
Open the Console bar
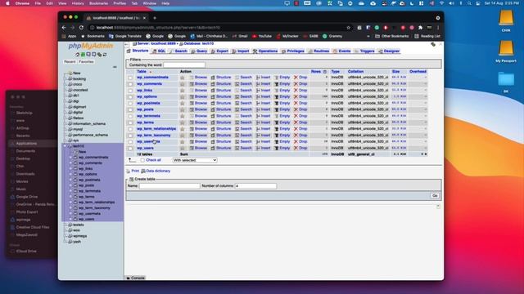click(135, 278)
